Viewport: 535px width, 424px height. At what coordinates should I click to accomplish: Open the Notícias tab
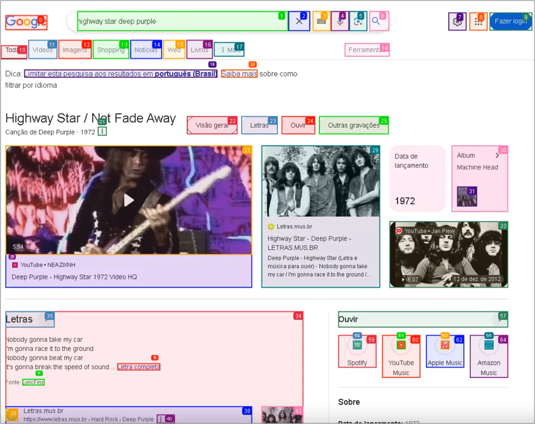click(146, 49)
